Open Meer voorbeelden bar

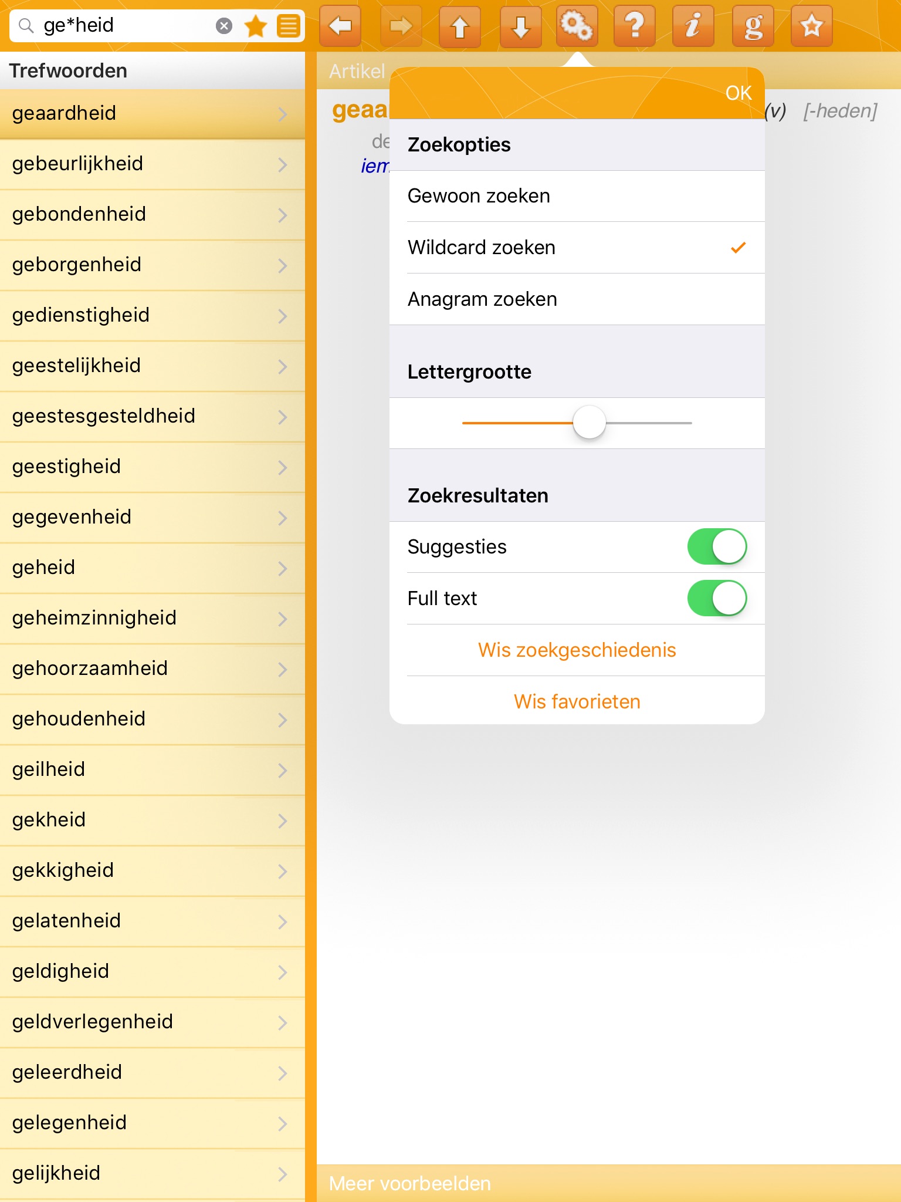[609, 1183]
